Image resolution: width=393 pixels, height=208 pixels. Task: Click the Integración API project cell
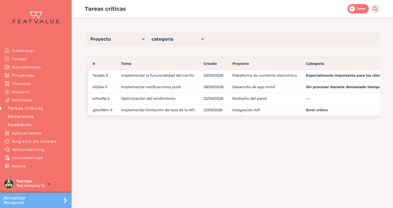(x=246, y=110)
